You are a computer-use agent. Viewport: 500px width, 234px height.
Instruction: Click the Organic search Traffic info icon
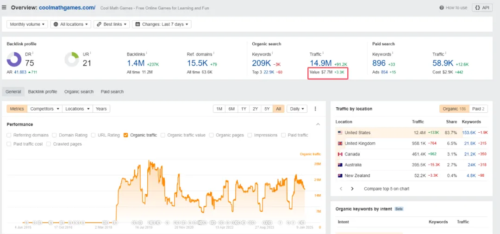click(x=323, y=54)
